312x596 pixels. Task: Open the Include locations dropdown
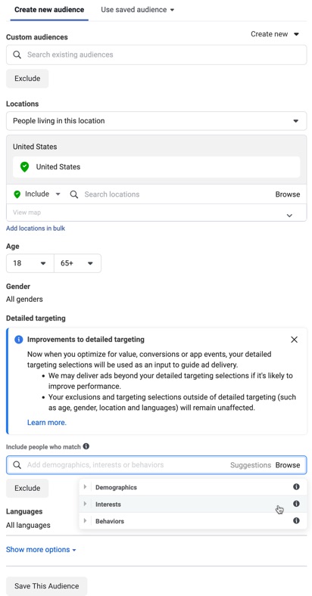pyautogui.click(x=37, y=194)
